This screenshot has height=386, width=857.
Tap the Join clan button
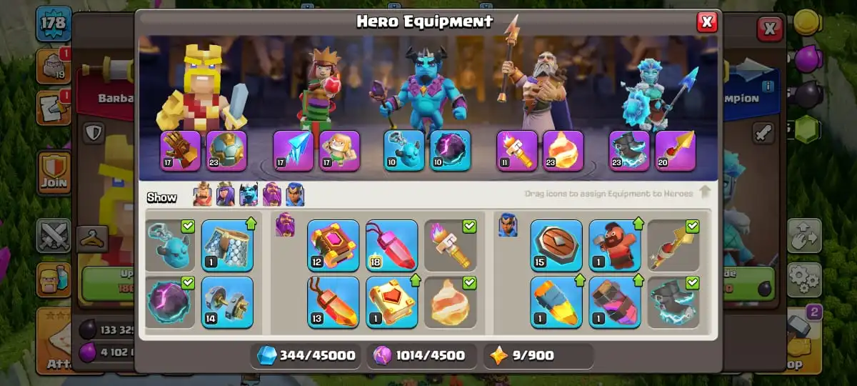click(54, 174)
